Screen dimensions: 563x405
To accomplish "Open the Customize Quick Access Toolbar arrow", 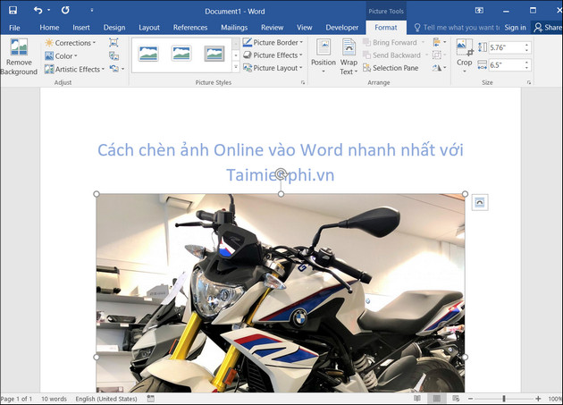I will [92, 11].
